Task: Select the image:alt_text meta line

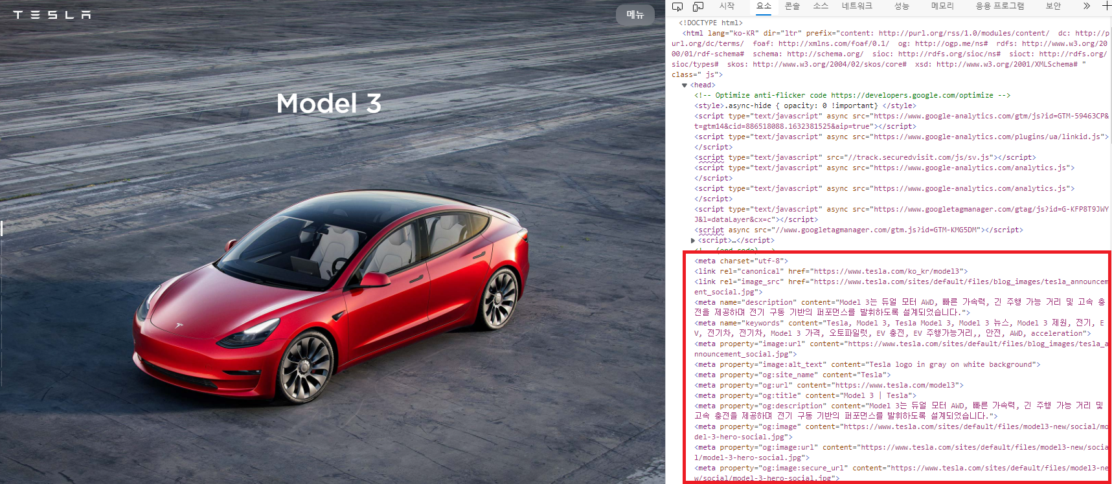Action: click(x=867, y=364)
